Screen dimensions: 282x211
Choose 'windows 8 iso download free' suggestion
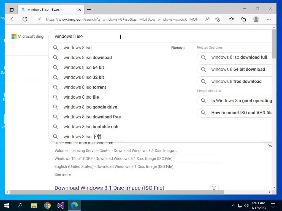(x=92, y=117)
